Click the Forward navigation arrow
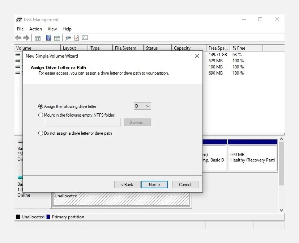This screenshot has width=299, height=243. pyautogui.click(x=26, y=38)
